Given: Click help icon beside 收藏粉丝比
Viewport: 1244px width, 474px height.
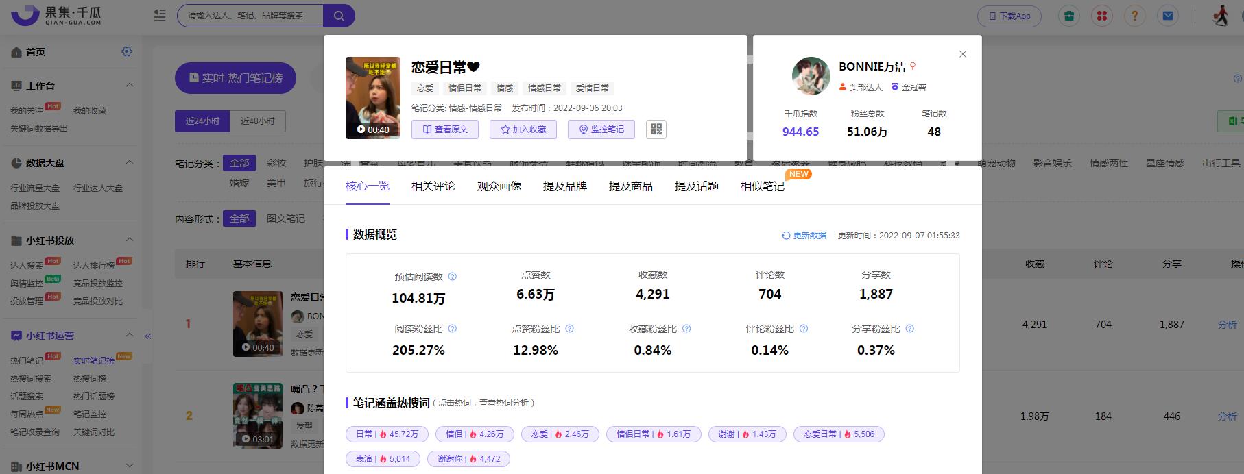Looking at the screenshot, I should [686, 329].
